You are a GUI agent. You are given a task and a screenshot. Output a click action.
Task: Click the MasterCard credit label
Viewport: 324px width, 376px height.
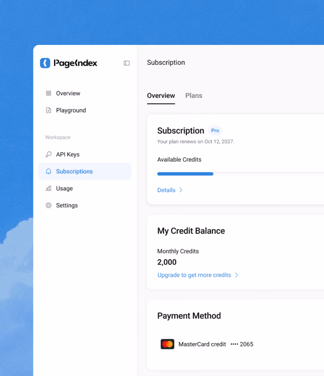tap(202, 344)
